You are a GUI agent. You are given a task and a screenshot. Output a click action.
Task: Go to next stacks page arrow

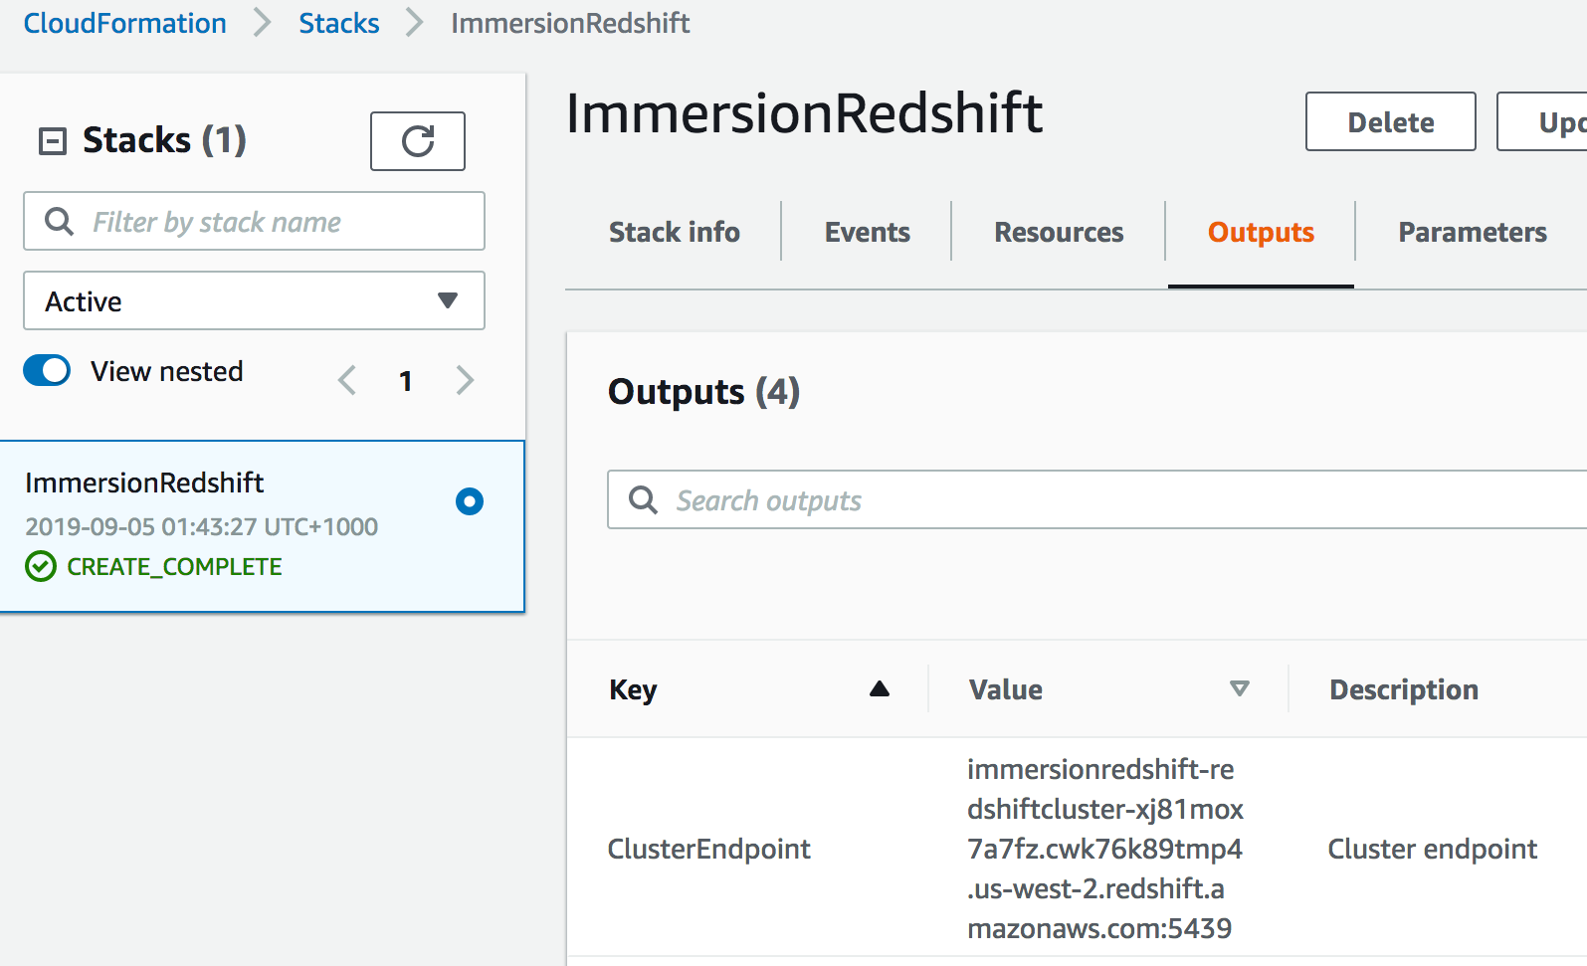465,380
